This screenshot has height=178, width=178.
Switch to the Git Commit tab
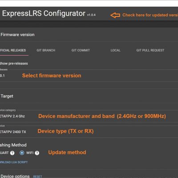pos(81,50)
